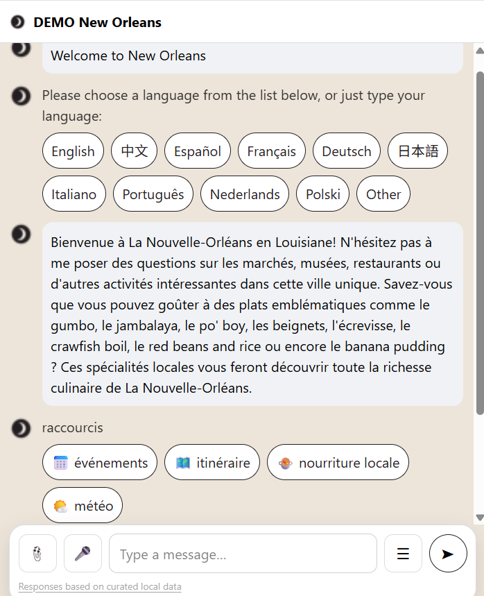Click the DEMO New Orleans logo icon

tap(17, 22)
